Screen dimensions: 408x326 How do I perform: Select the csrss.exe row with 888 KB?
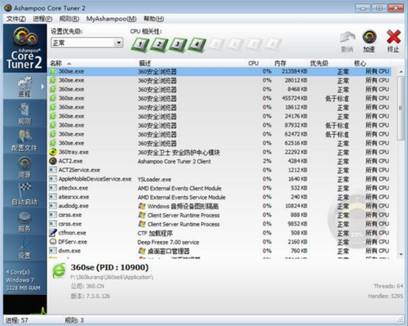(220, 215)
